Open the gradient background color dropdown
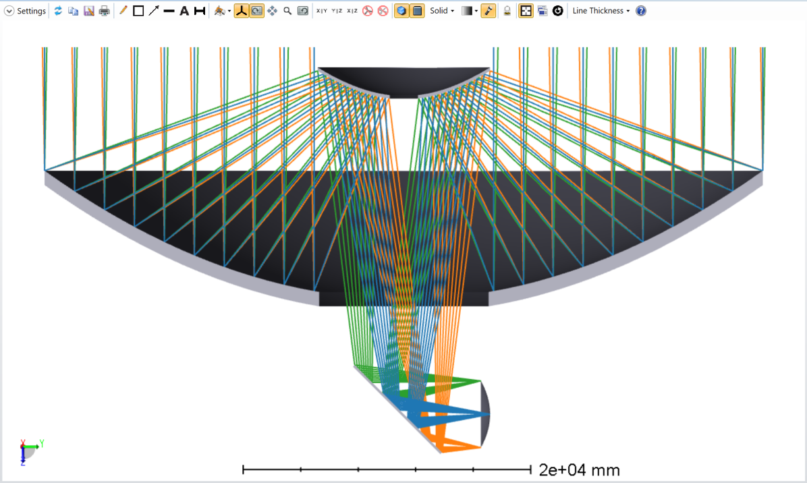Viewport: 807px width, 483px height. (470, 11)
